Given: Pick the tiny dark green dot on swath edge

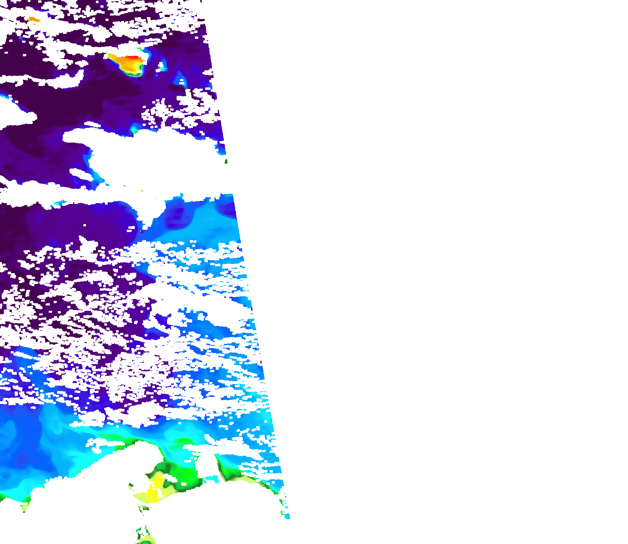Looking at the screenshot, I should point(226,162).
